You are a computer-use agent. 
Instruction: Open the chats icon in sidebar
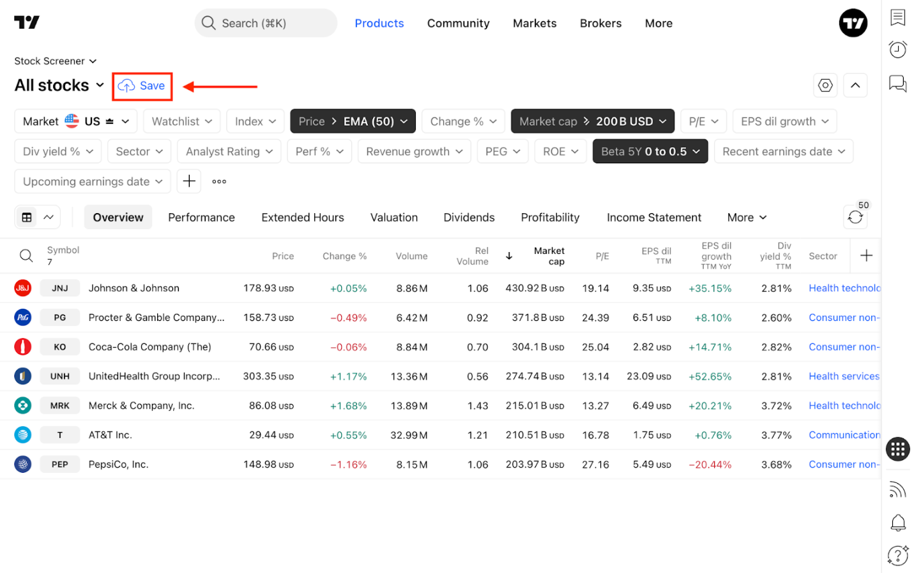pos(897,83)
